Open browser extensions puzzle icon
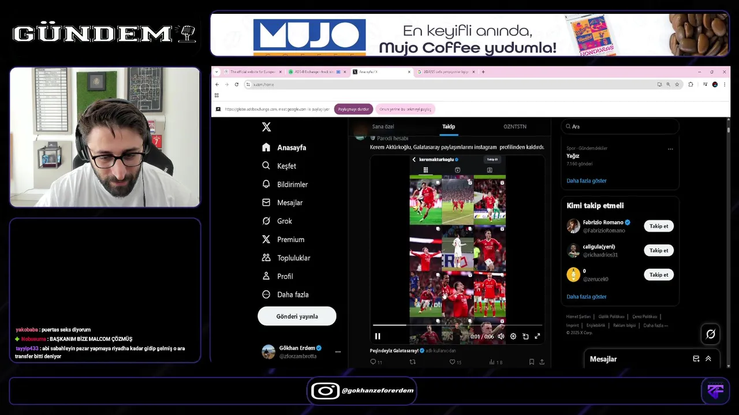Viewport: 739px width, 415px height. pos(691,85)
